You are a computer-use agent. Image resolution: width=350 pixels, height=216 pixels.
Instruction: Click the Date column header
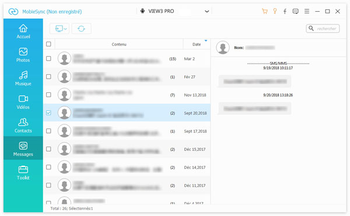coord(197,44)
